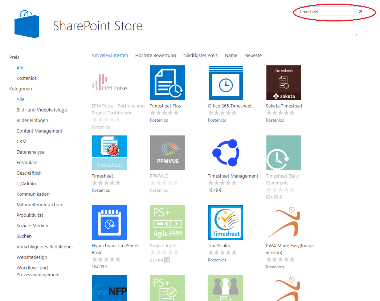The width and height of the screenshot is (380, 301).
Task: Open the HyperTeam TimeSheet Basic 24h calendar icon
Action: coord(110,223)
